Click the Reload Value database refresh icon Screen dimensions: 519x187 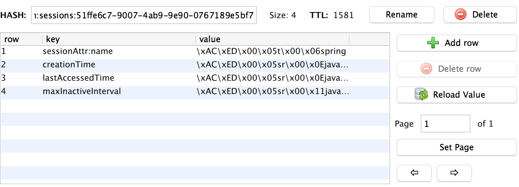(x=421, y=95)
